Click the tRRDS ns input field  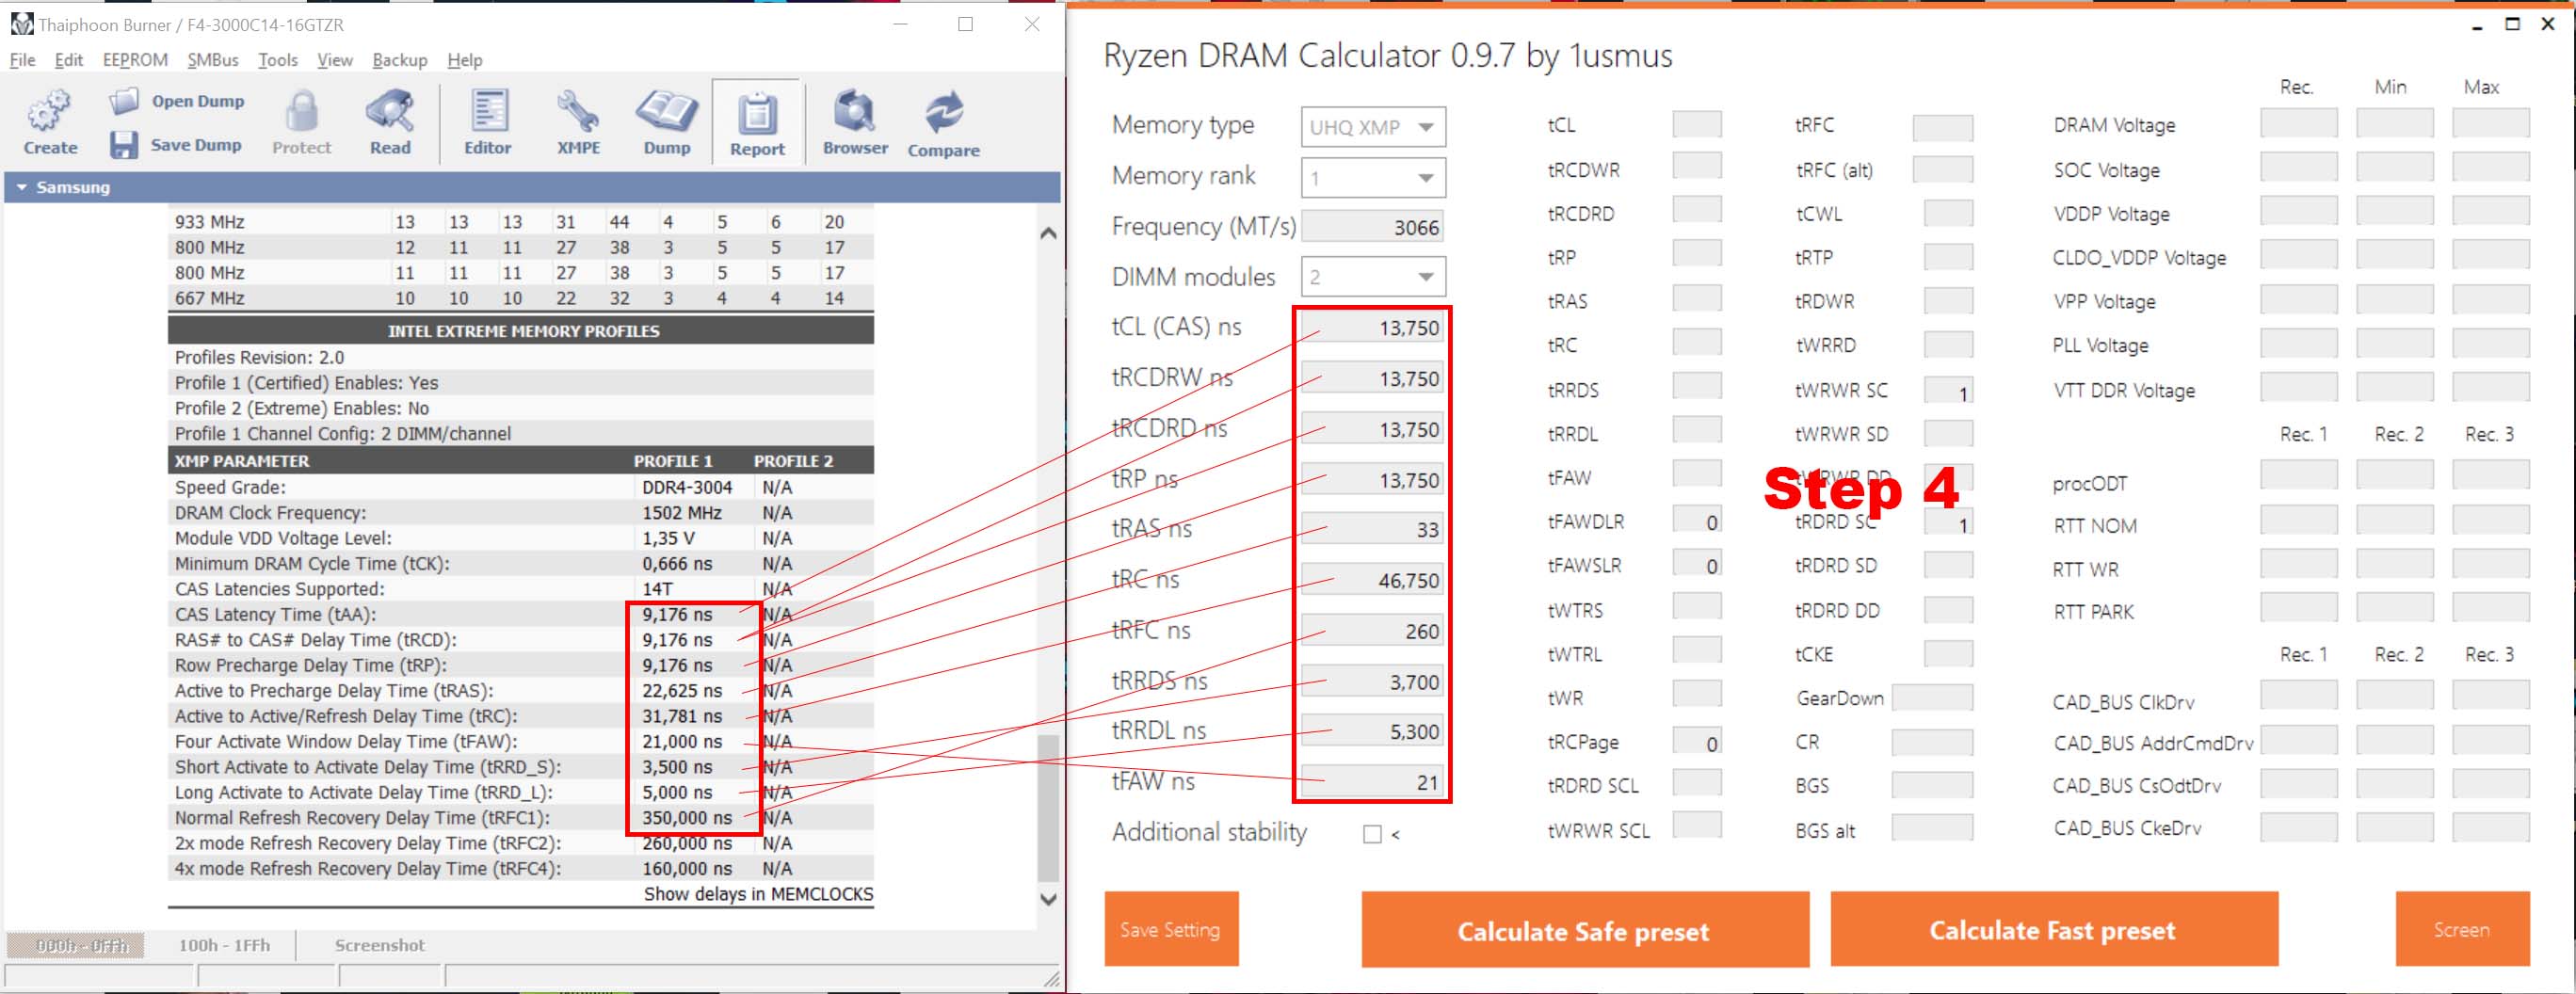1372,682
